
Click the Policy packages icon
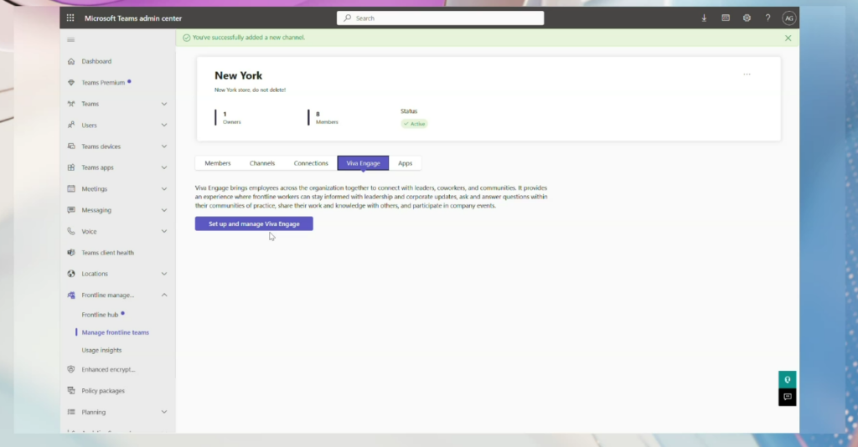tap(71, 391)
